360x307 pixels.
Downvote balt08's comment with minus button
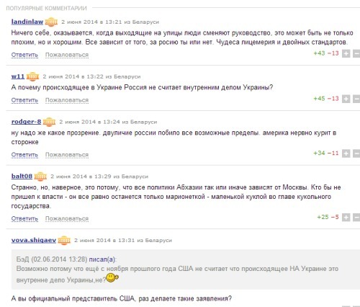[356, 218]
